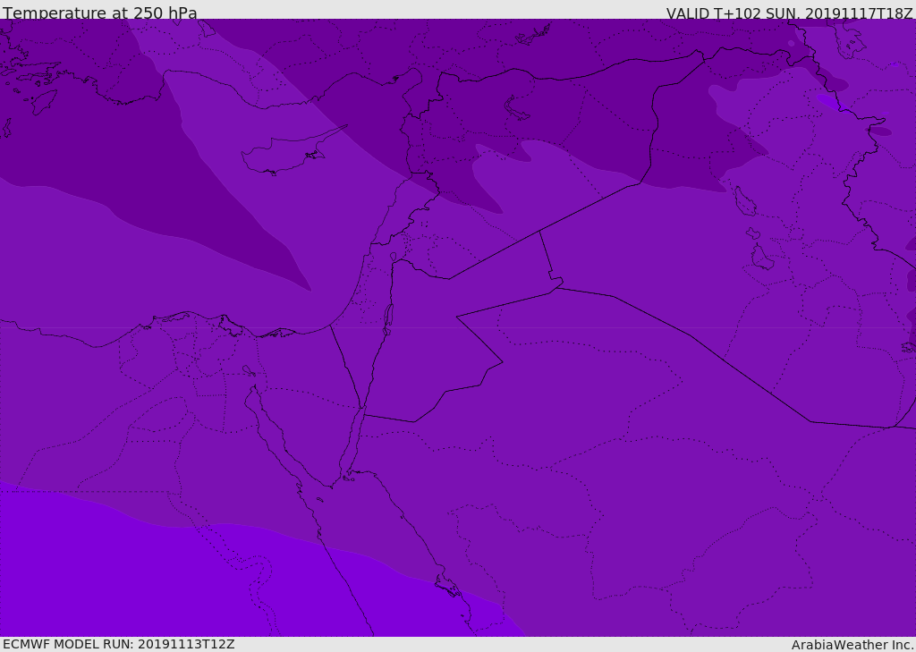Click the 'ECMWF MODEL RUN: 20191113T12Z' label
Image resolution: width=916 pixels, height=652 pixels.
point(119,644)
